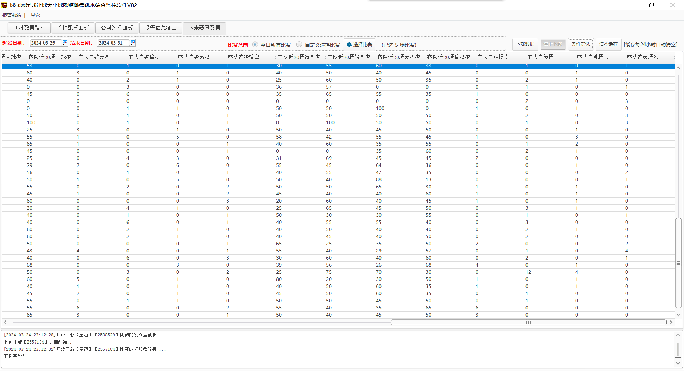Click the application logo icon in title bar

pyautogui.click(x=4, y=5)
